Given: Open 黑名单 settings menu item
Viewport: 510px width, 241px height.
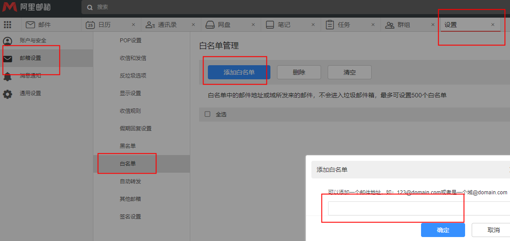Looking at the screenshot, I should pos(128,146).
